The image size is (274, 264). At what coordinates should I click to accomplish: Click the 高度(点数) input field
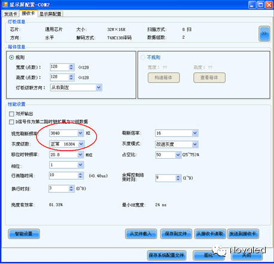59,77
